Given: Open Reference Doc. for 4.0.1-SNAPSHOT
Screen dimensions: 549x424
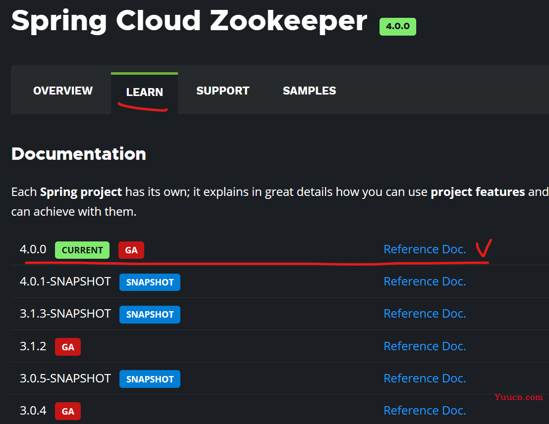Looking at the screenshot, I should point(425,282).
